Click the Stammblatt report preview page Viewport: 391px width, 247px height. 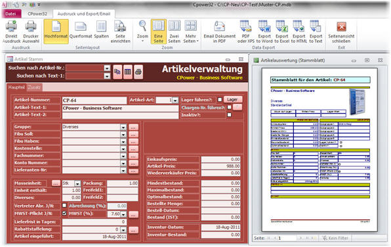point(319,150)
